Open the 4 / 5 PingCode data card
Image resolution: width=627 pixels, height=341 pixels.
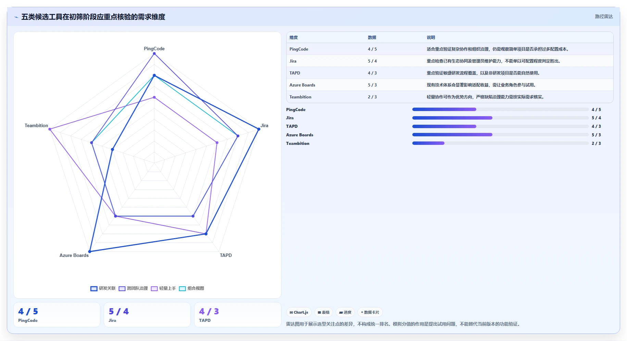(x=57, y=315)
